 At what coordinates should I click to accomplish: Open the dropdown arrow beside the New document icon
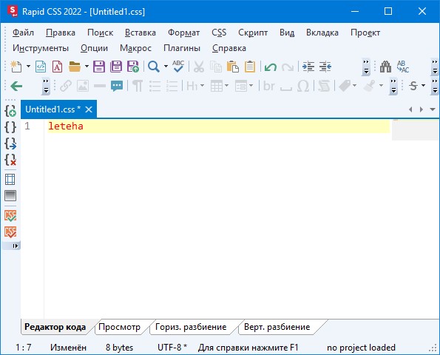(28, 67)
